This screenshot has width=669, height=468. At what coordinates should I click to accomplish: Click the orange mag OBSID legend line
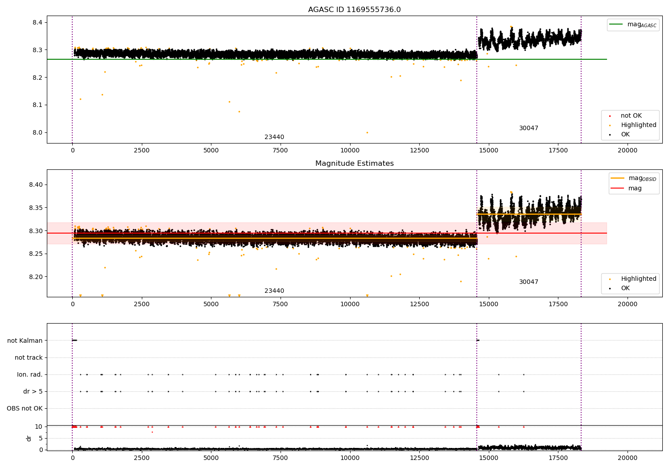click(x=617, y=178)
